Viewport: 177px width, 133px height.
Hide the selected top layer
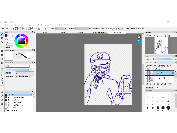coord(146,73)
